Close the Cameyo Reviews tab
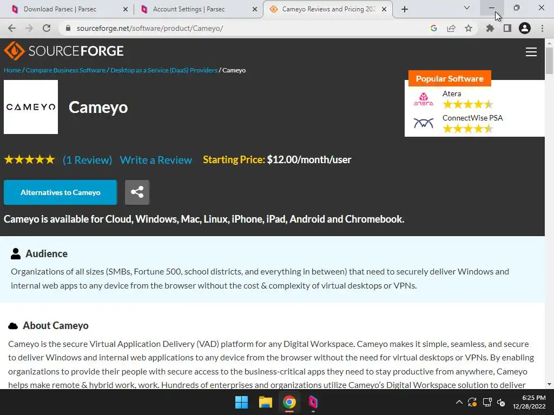The width and height of the screenshot is (554, 415). point(384,9)
